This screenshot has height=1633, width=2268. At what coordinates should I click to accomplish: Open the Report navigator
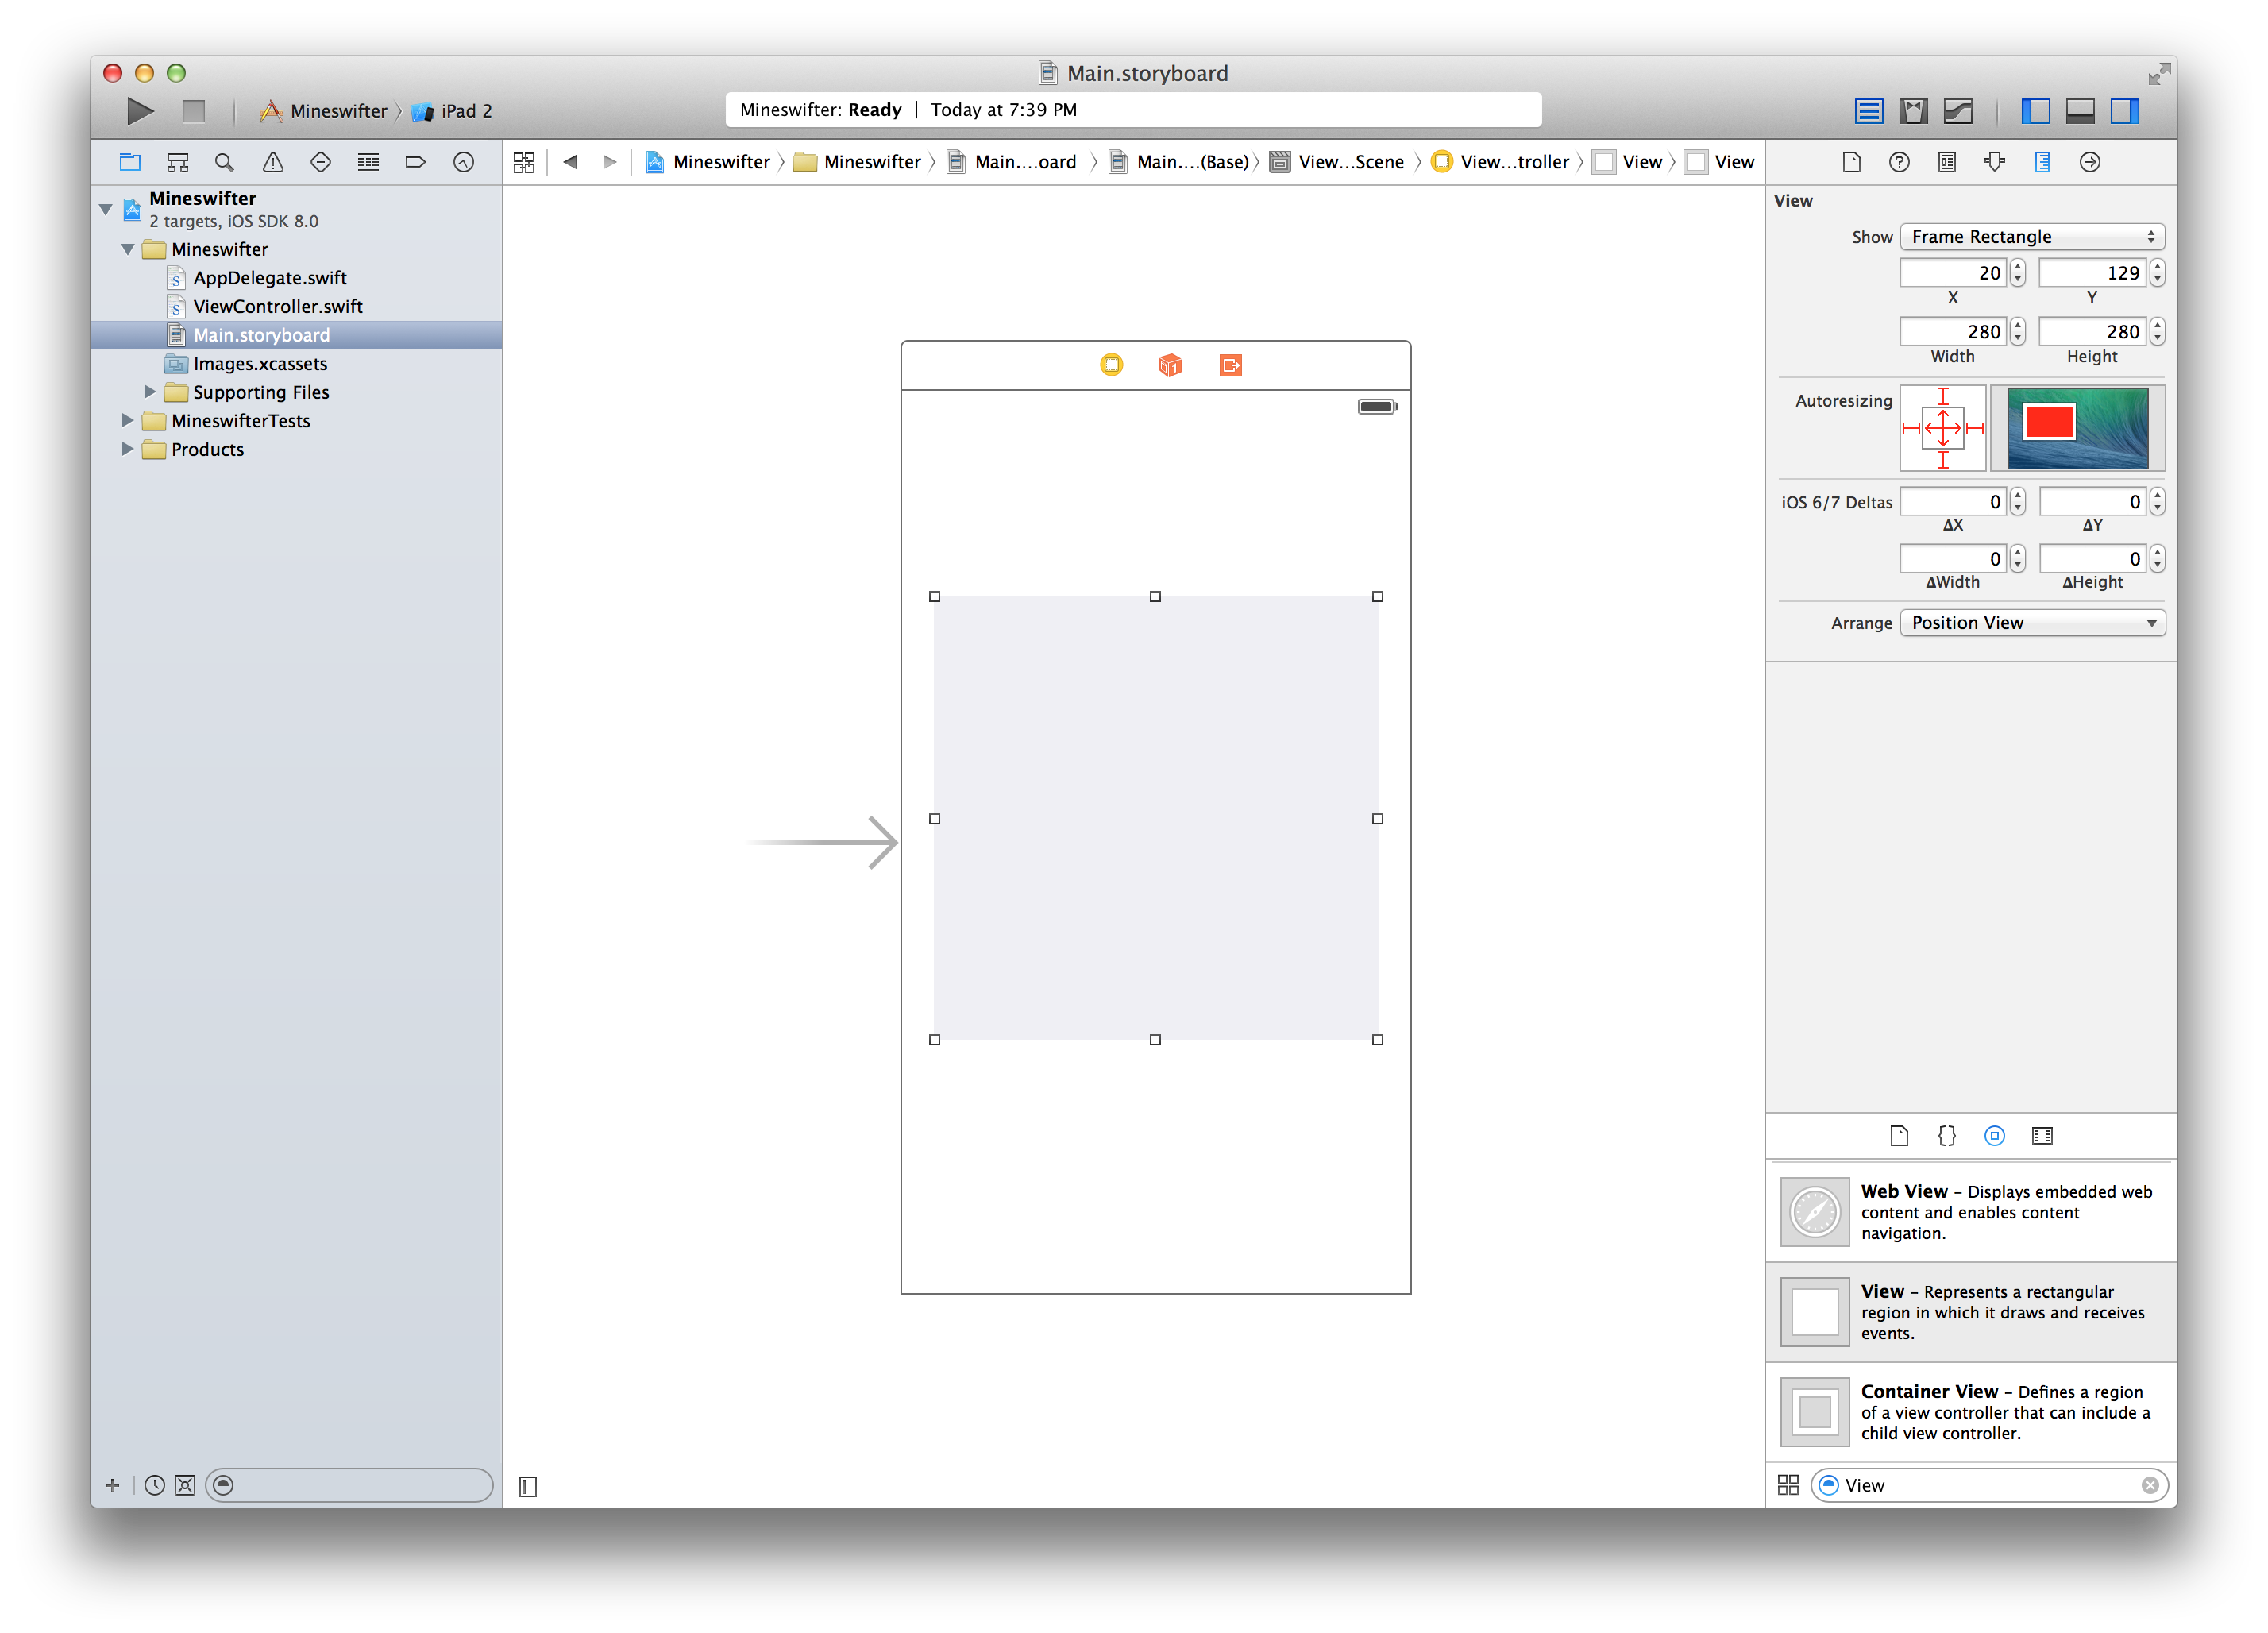click(x=463, y=162)
